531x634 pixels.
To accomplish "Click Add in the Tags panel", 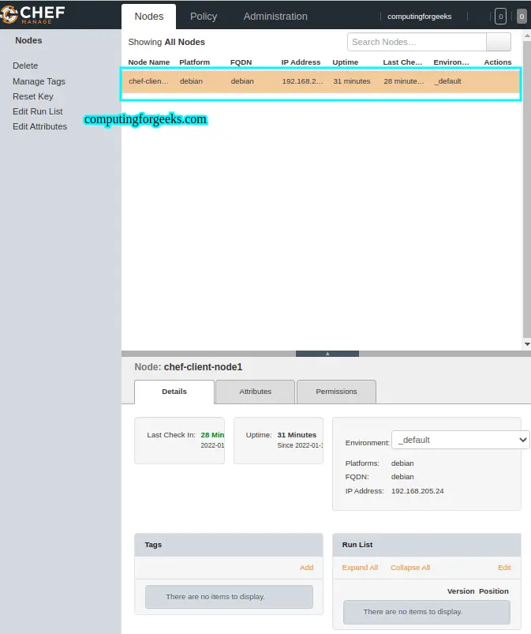I will 306,568.
